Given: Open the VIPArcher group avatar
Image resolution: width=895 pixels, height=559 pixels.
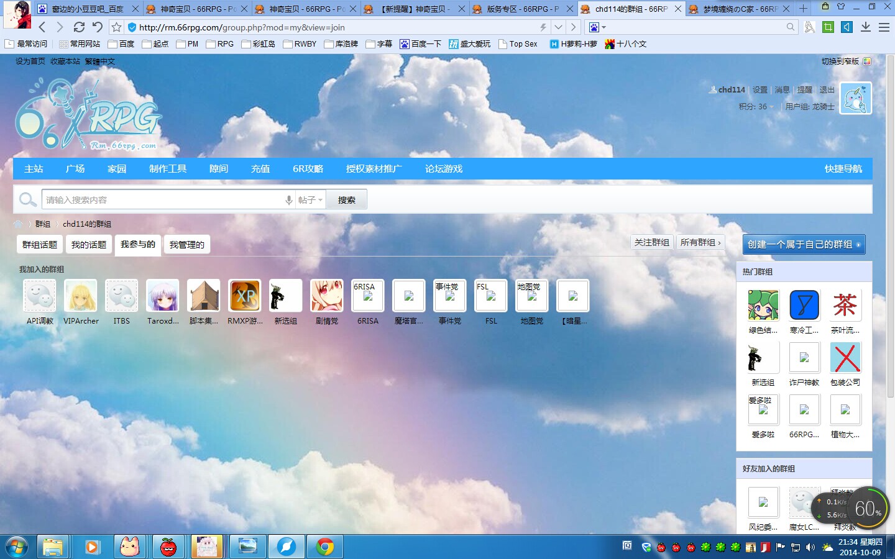Looking at the screenshot, I should click(81, 295).
